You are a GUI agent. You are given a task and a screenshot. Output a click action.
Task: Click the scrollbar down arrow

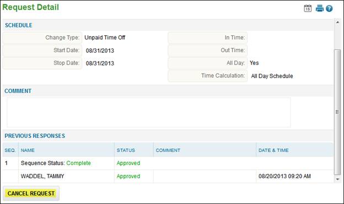(337, 179)
